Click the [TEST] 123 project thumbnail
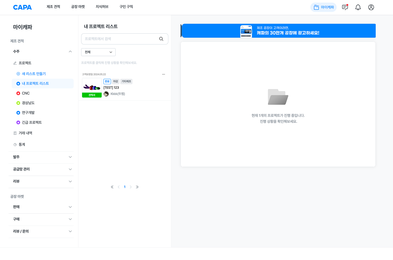Screen dimensions: 393x260 click(92, 87)
